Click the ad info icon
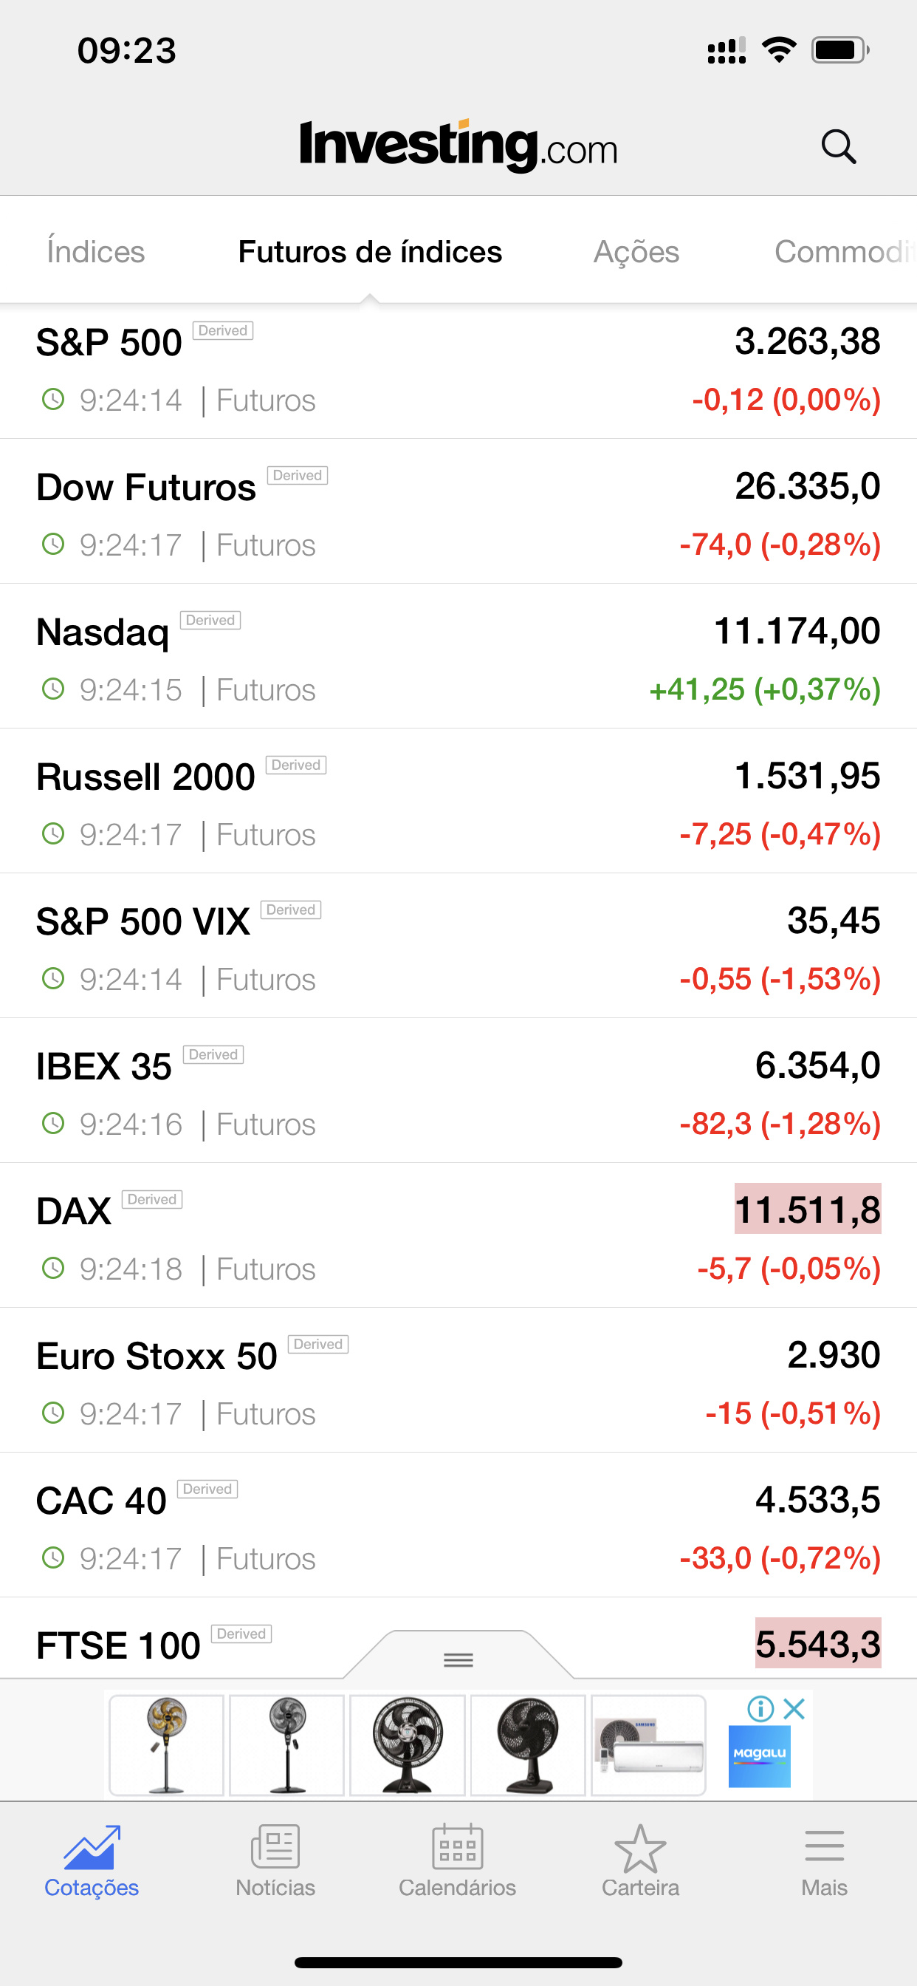 click(760, 1708)
